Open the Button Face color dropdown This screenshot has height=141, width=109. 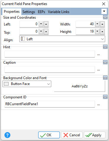pos(27,84)
